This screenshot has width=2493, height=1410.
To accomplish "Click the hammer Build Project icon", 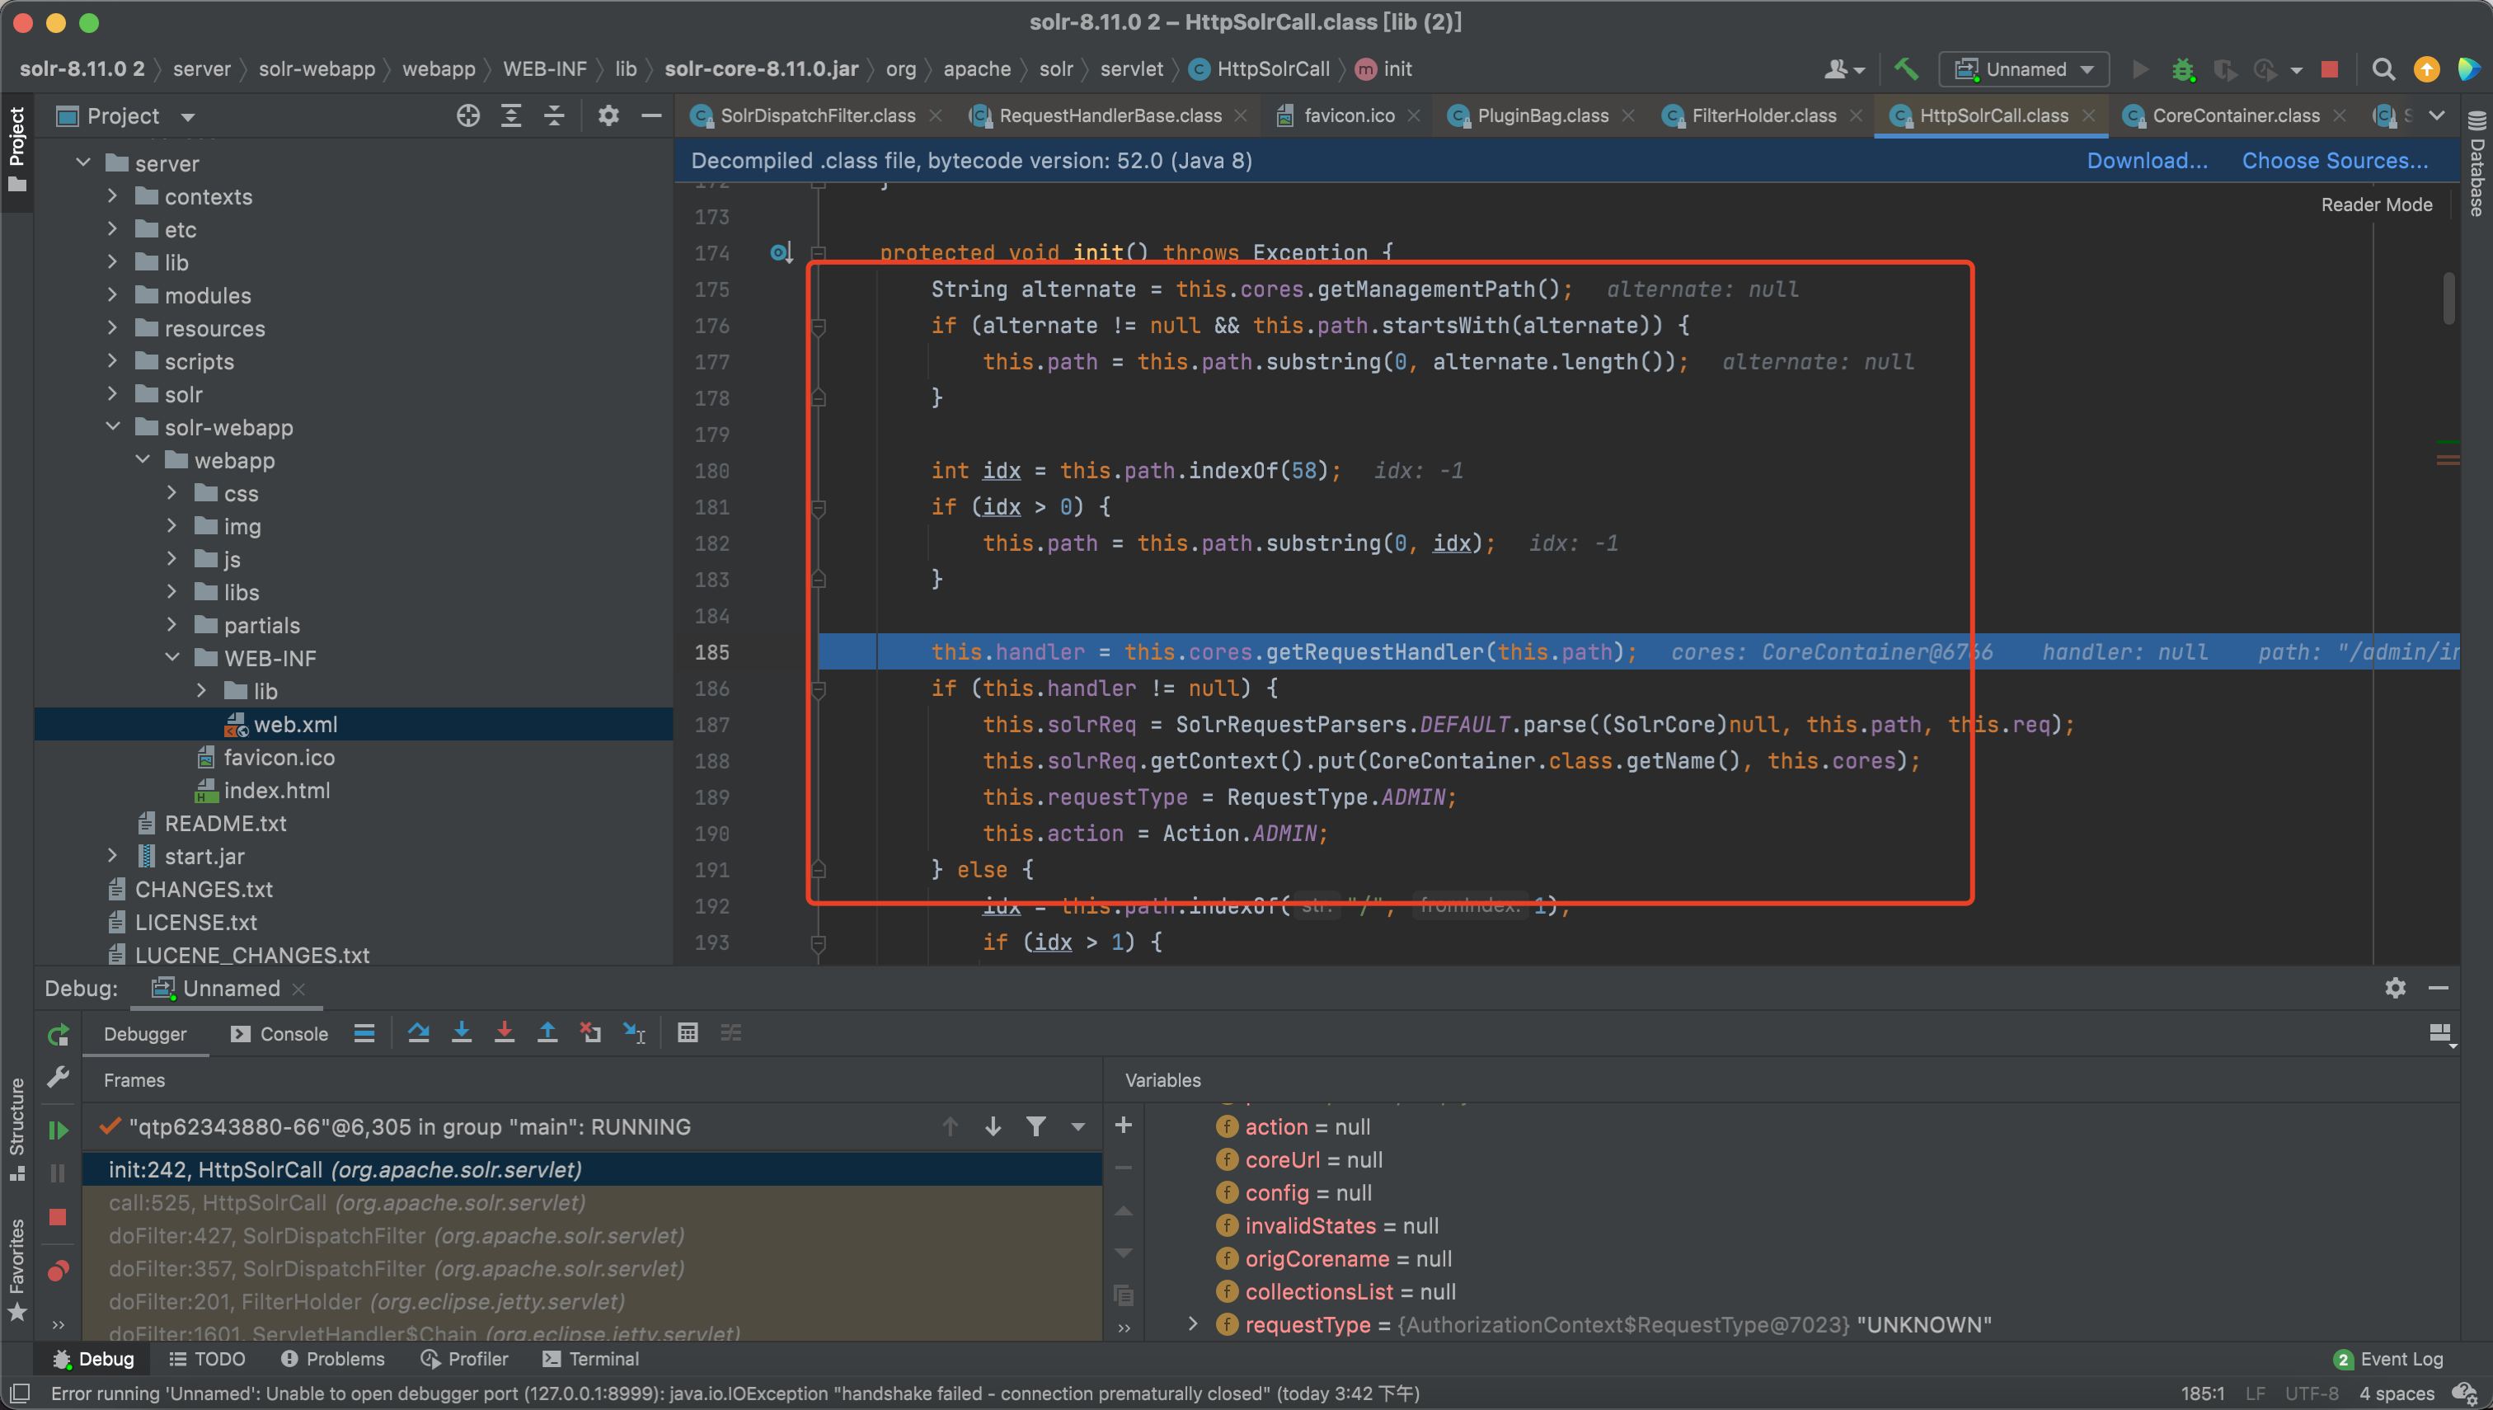I will pos(1906,68).
